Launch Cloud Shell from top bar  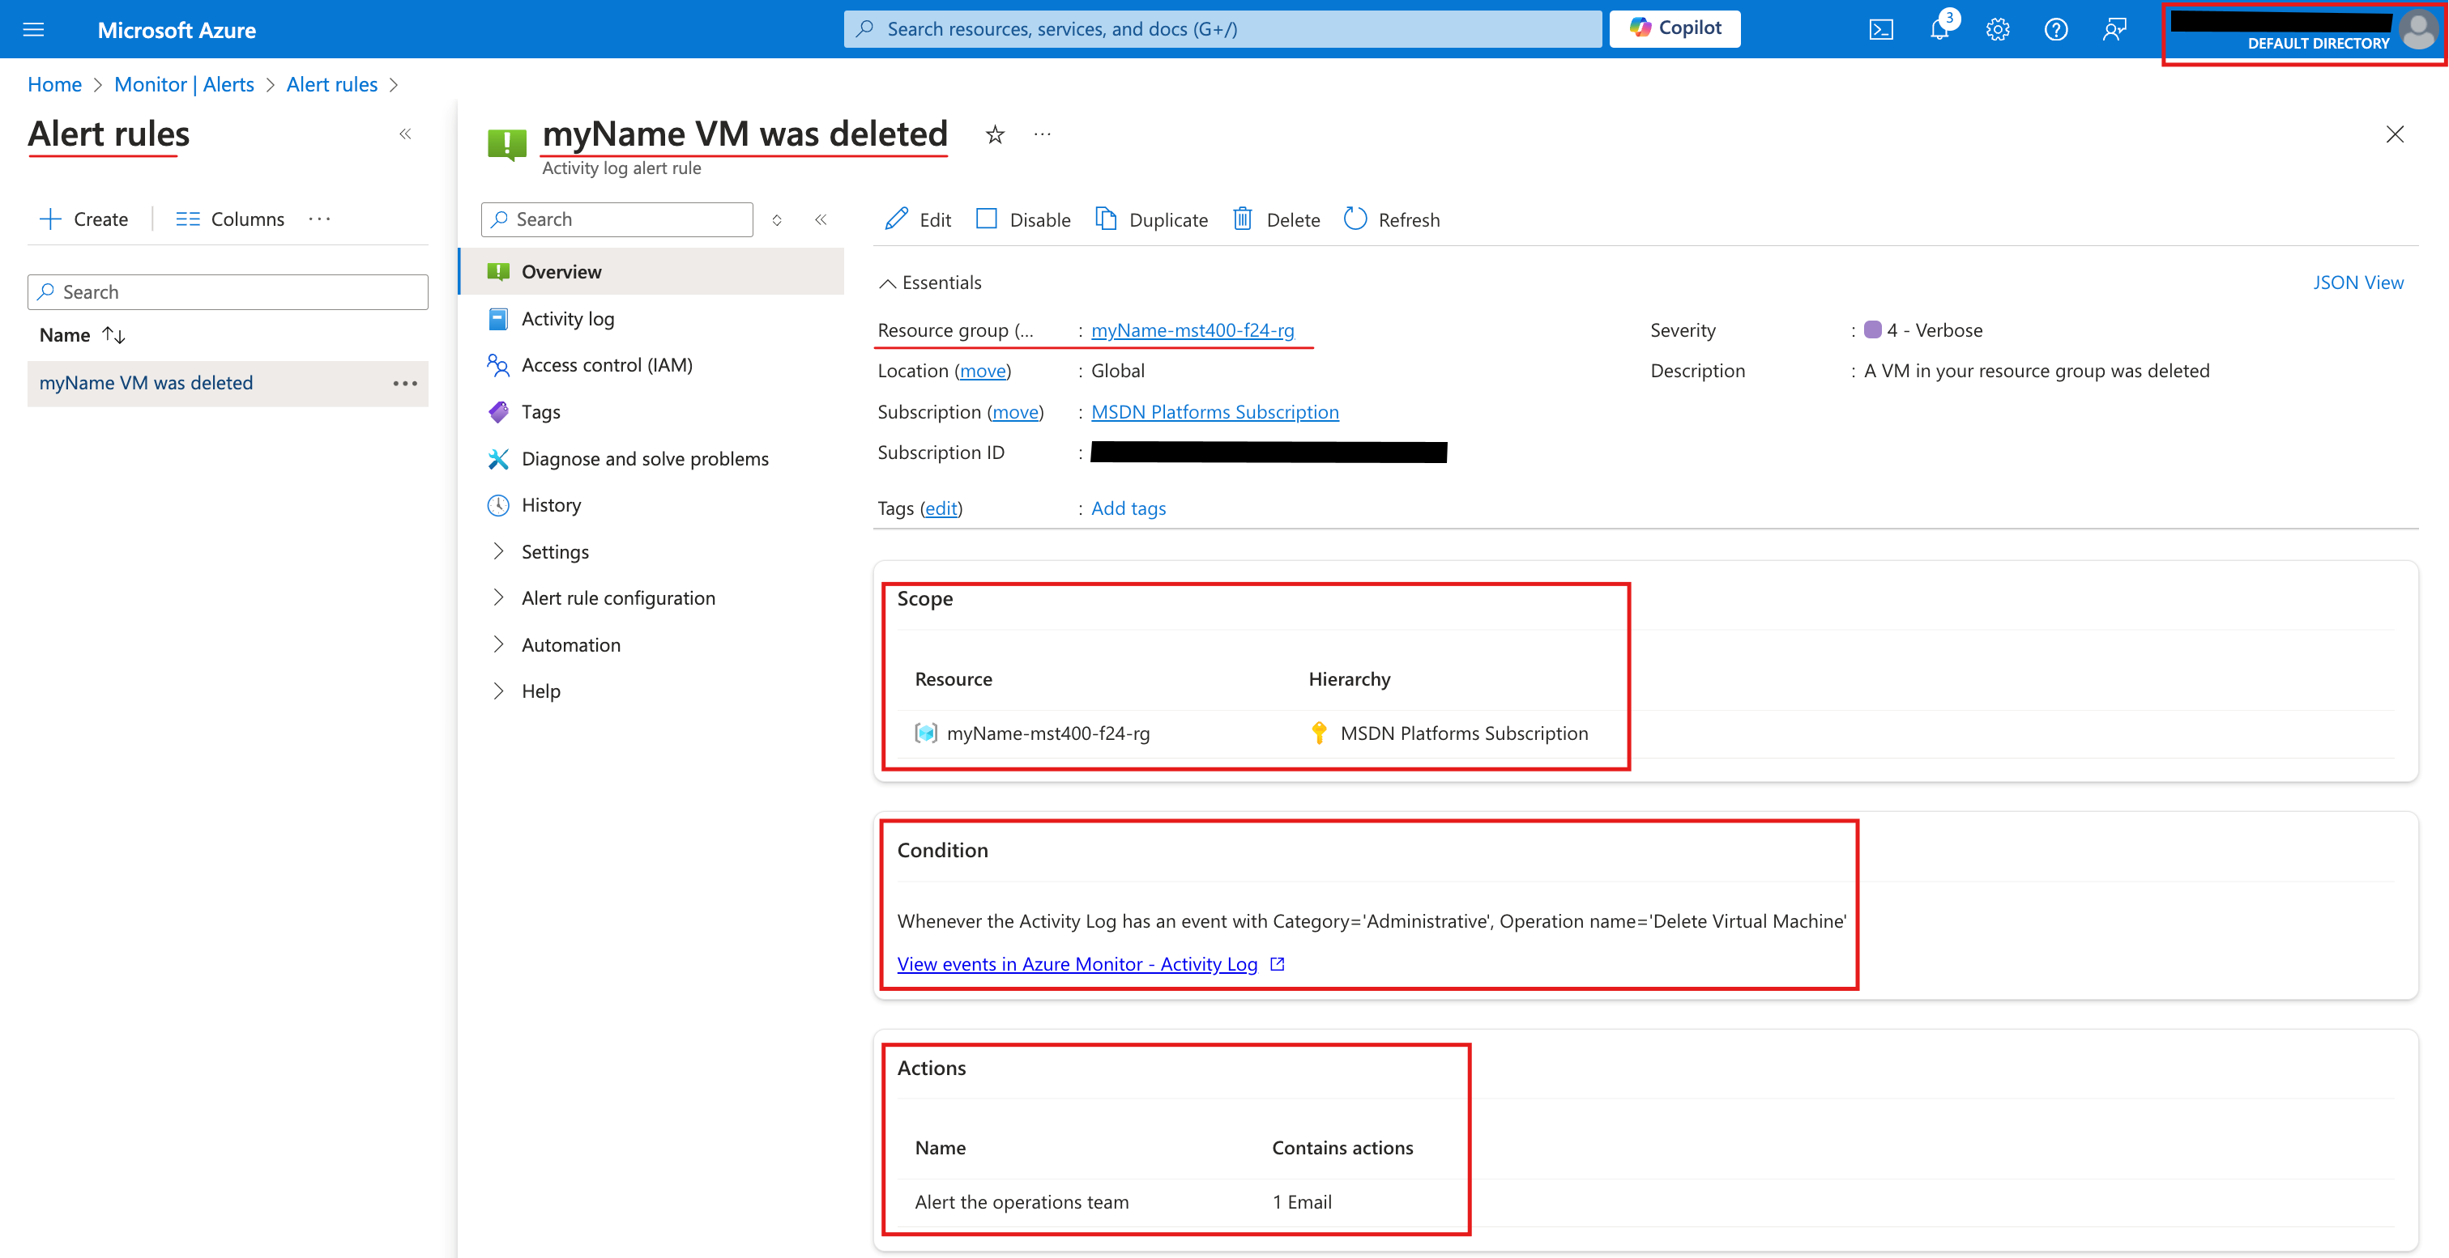point(1880,29)
